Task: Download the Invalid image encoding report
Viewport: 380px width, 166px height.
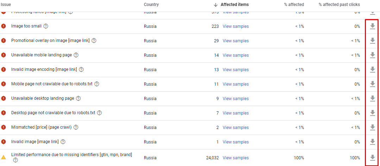Action: coord(373,70)
